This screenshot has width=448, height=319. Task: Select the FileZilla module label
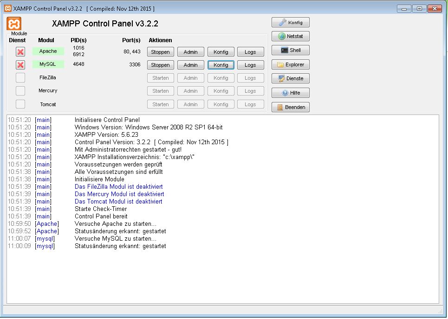click(x=48, y=77)
